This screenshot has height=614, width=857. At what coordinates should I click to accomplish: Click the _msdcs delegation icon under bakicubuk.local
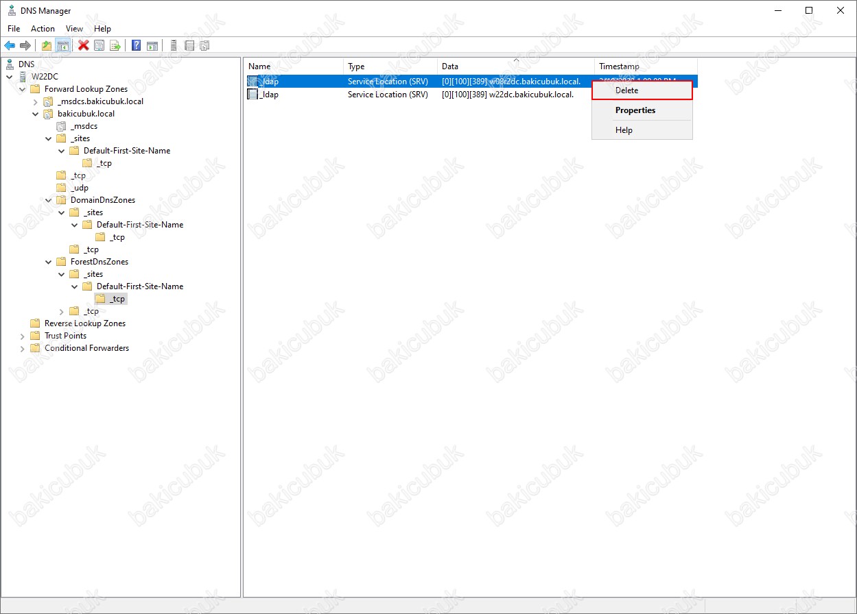(61, 126)
